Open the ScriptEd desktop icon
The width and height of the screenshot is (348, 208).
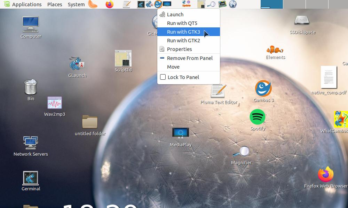tap(123, 58)
